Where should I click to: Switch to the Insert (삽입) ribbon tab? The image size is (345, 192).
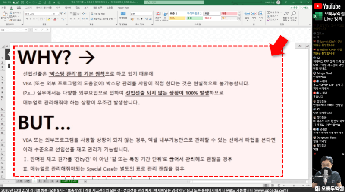[x=19, y=8]
